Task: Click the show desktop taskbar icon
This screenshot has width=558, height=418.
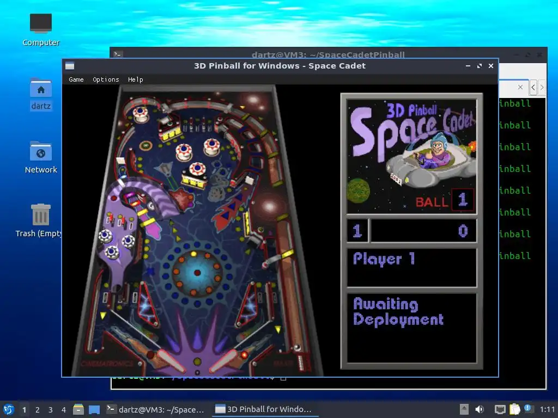Action: tap(94, 409)
